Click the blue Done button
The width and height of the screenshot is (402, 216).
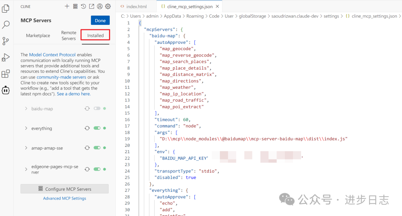point(100,20)
